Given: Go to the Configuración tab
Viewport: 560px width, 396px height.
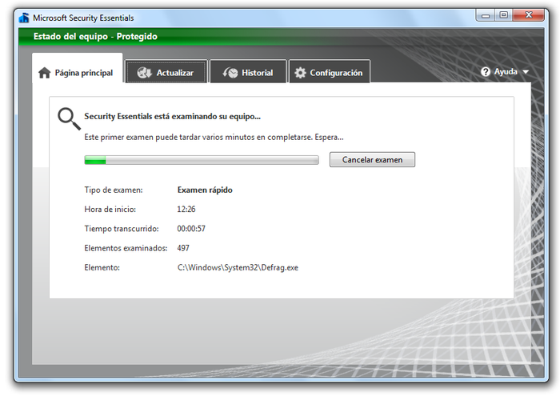Looking at the screenshot, I should pos(330,72).
